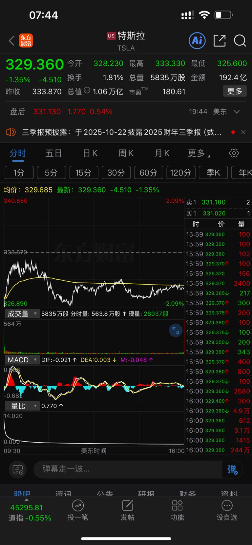Tap the 盘后 price 331.130
Screen dimensions: 252x545
47,112
